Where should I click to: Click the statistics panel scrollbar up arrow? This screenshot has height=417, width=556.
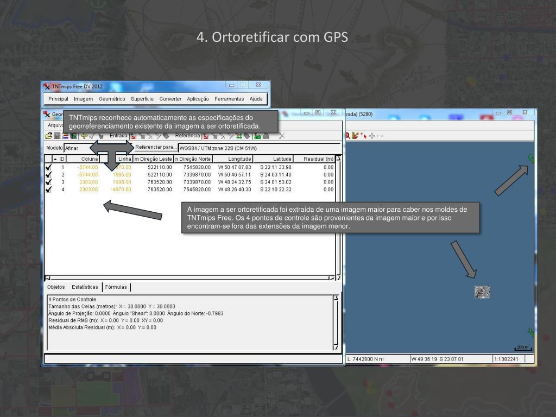[336, 298]
